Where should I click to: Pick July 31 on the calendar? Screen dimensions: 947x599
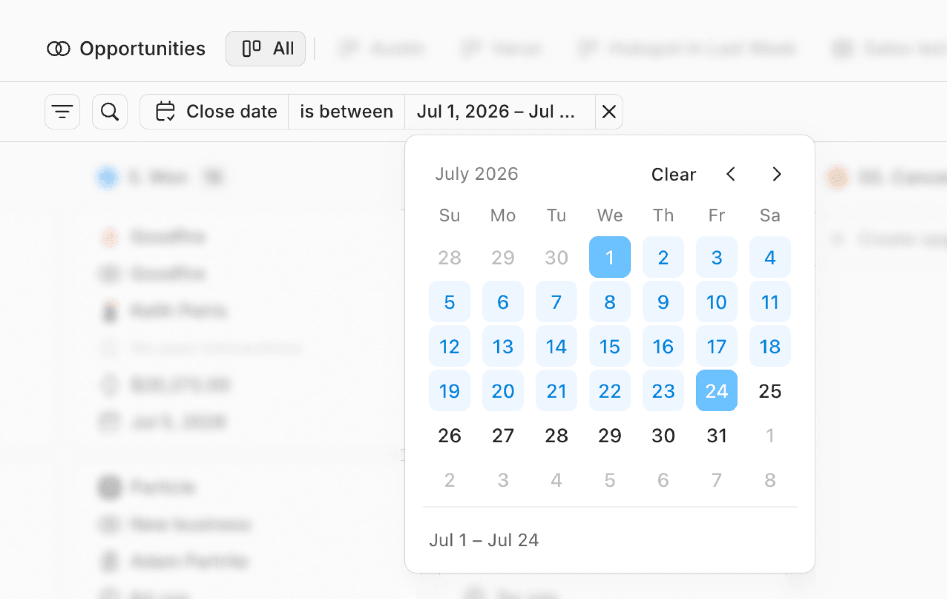(716, 435)
